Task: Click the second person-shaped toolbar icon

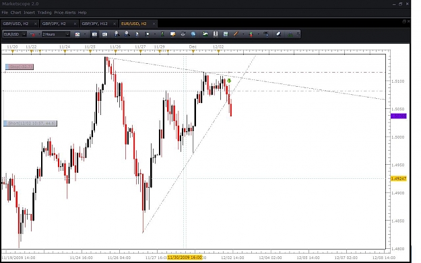Action: (x=127, y=34)
